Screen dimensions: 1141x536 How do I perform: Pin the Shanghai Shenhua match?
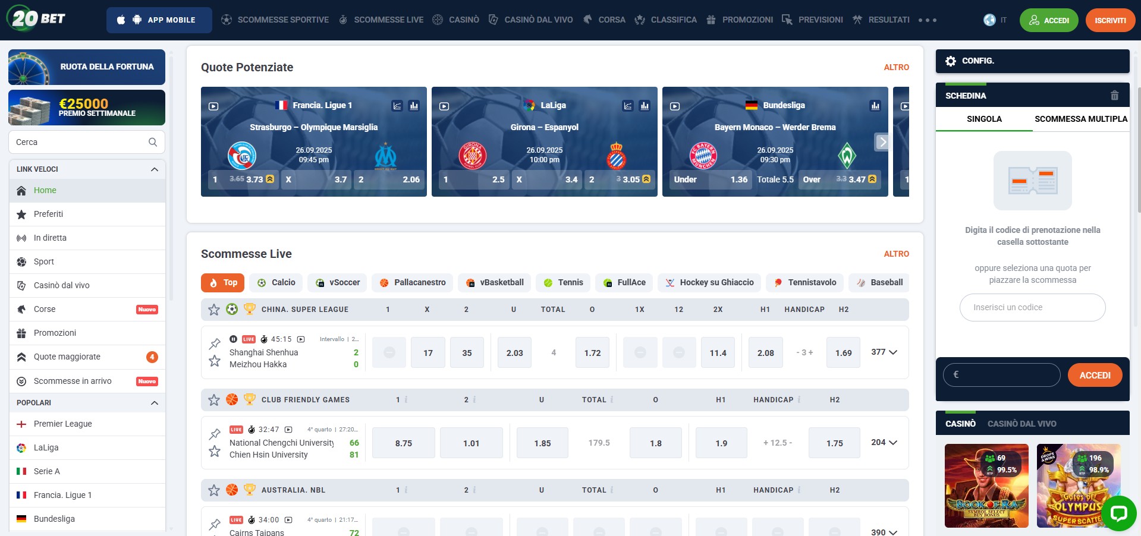click(x=215, y=343)
